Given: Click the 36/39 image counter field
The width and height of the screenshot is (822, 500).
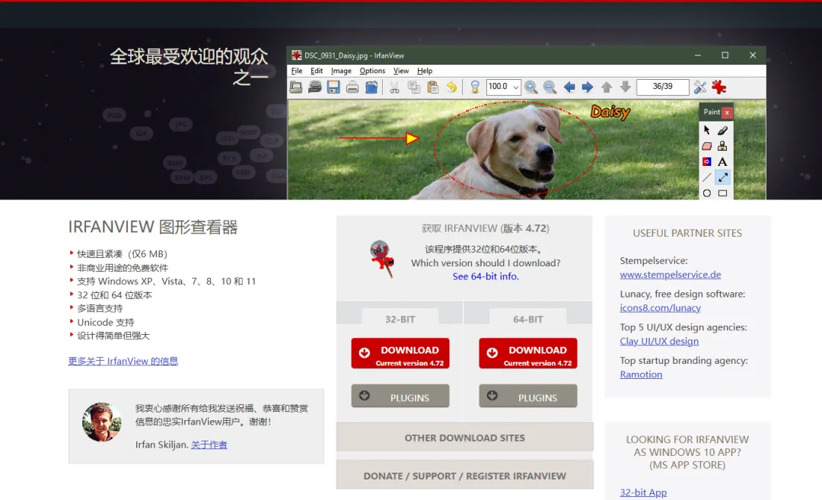Looking at the screenshot, I should (x=663, y=87).
